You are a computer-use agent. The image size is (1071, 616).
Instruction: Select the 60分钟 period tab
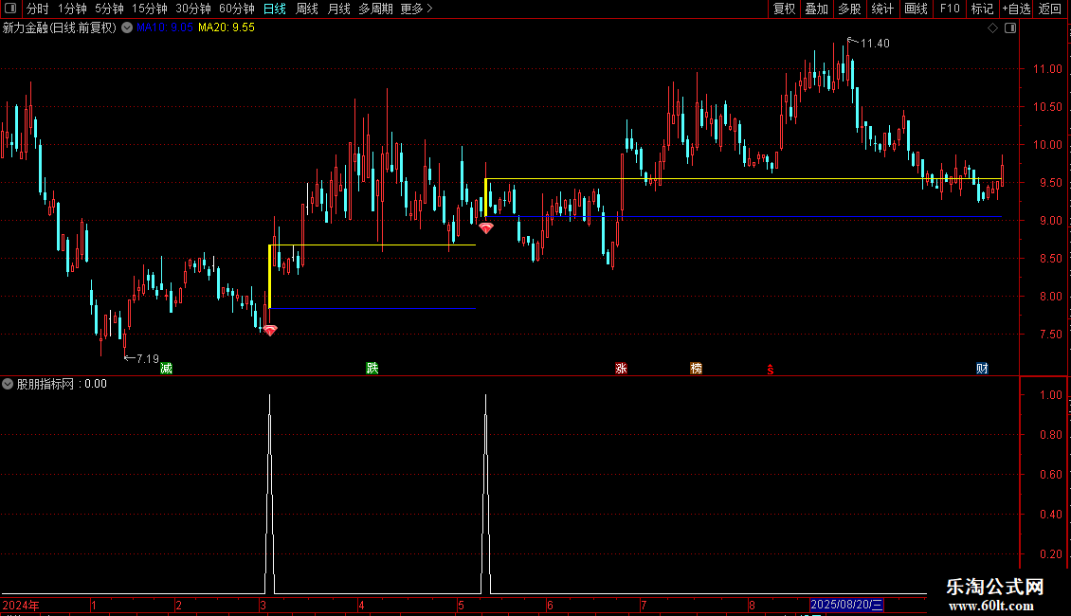tap(237, 9)
